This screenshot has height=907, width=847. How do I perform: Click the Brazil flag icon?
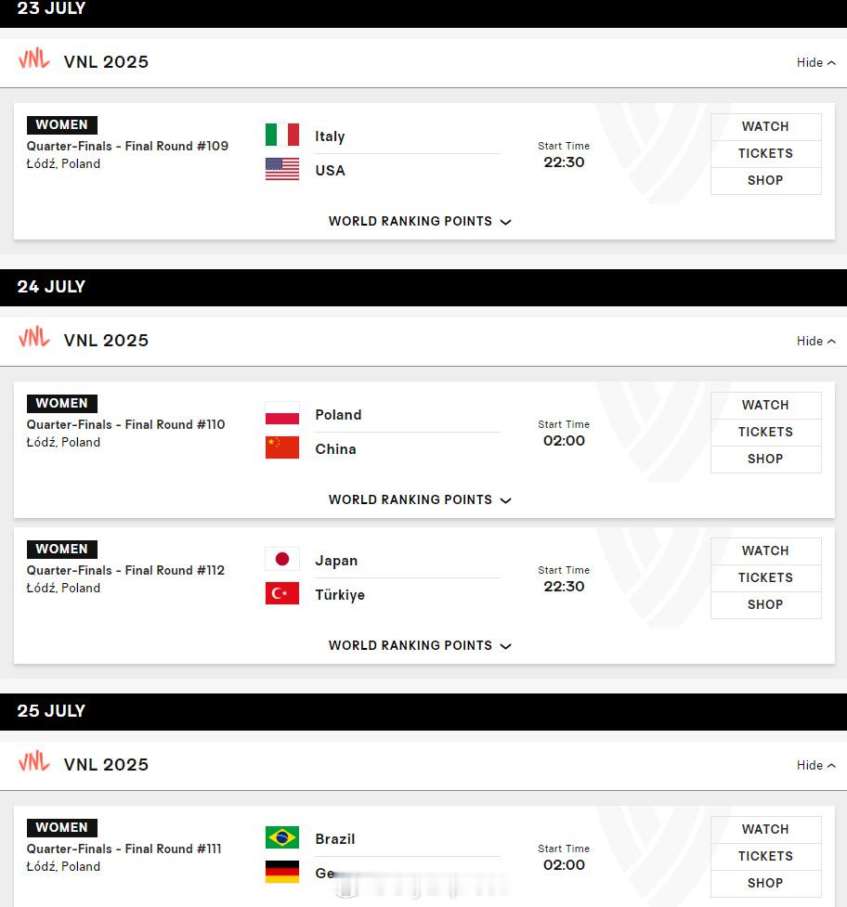click(282, 837)
